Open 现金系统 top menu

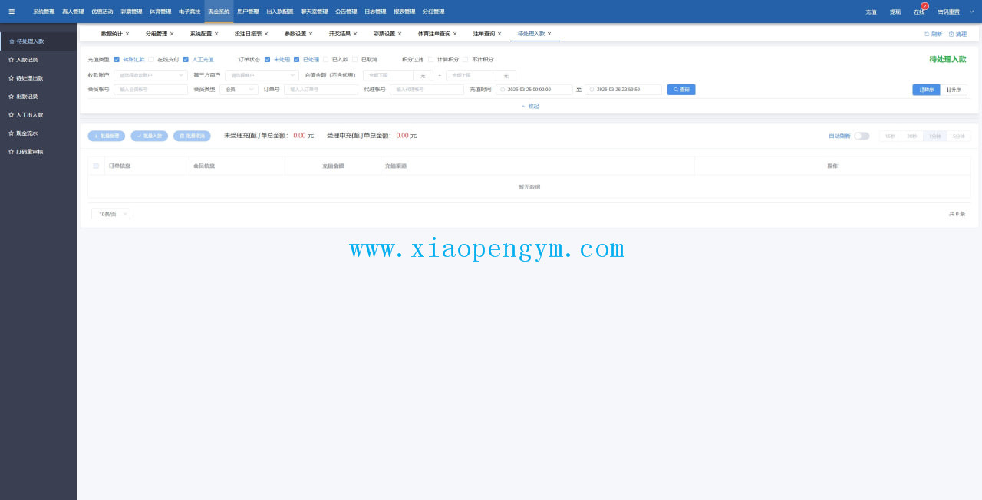pyautogui.click(x=219, y=12)
